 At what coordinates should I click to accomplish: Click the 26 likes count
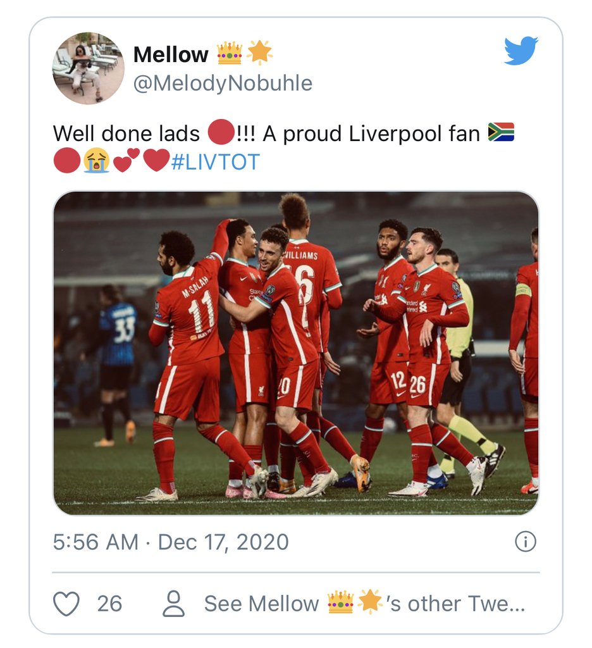[109, 604]
